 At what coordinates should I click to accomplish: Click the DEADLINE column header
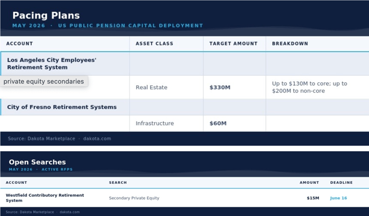[341, 182]
